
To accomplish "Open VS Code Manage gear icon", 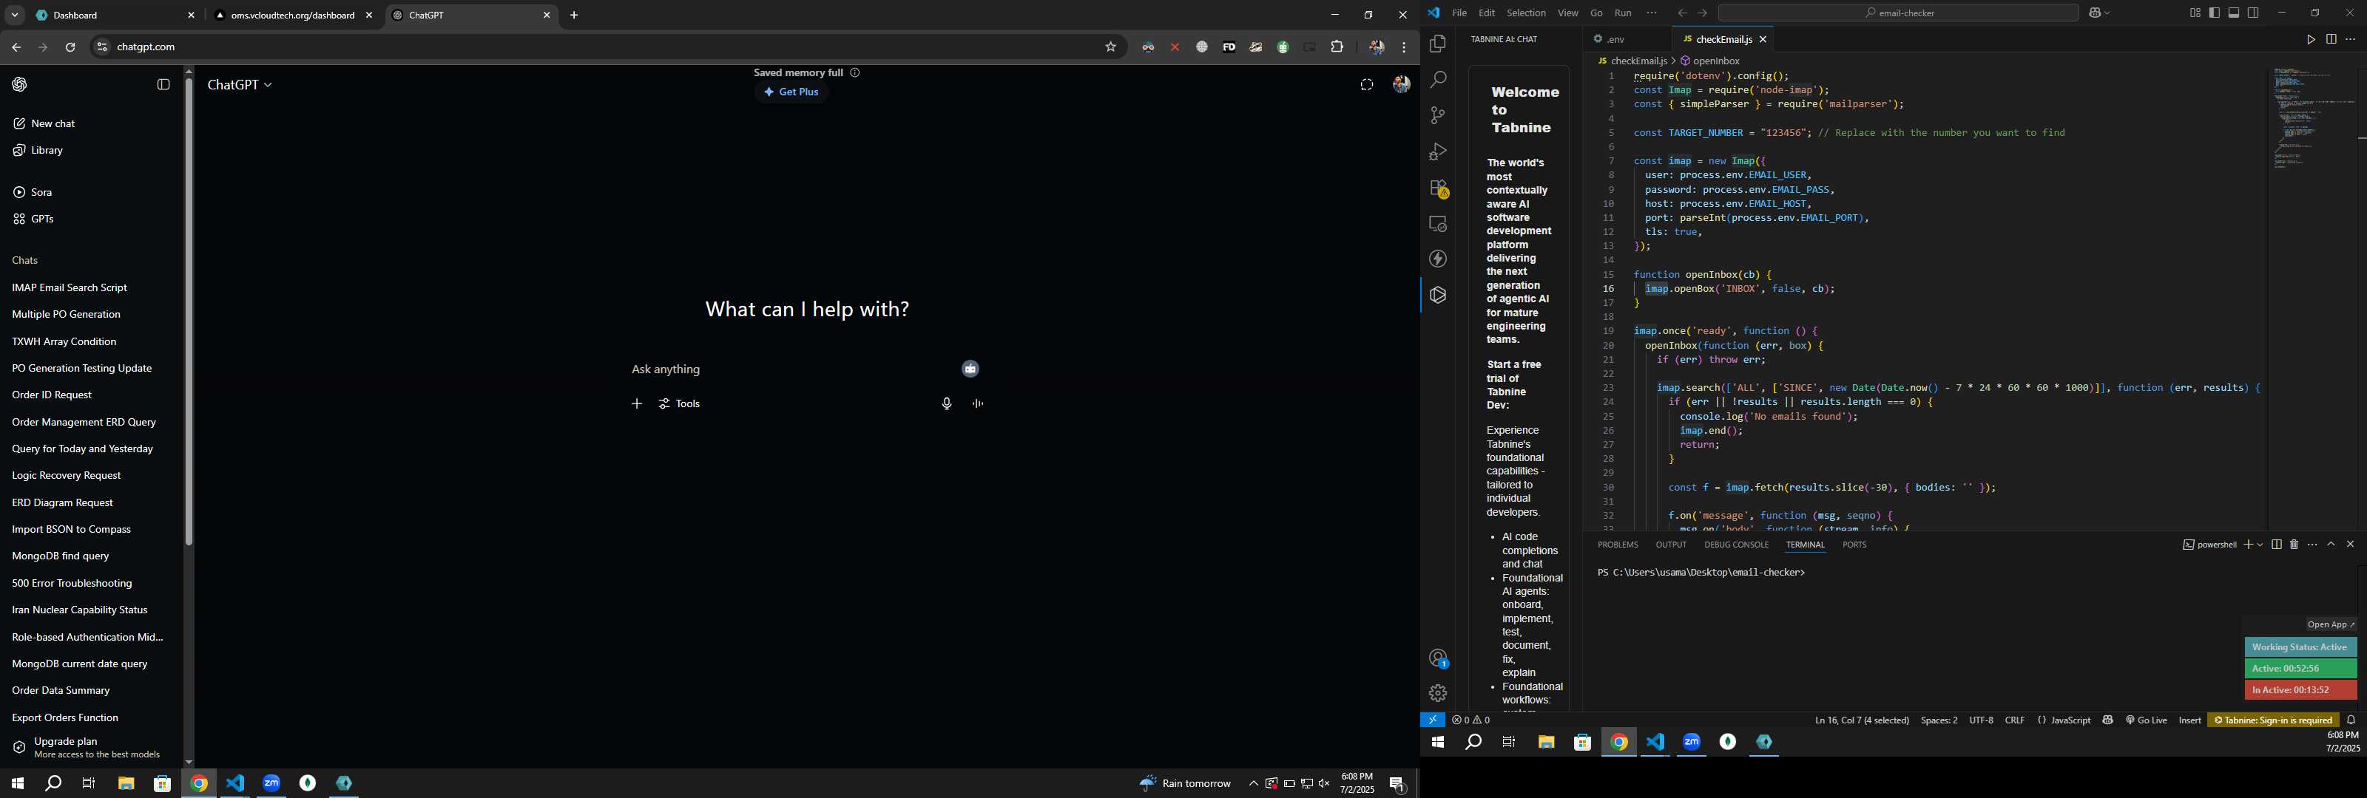I will click(x=1438, y=693).
